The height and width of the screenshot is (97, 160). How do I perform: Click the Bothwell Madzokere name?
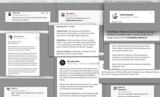click(122, 88)
